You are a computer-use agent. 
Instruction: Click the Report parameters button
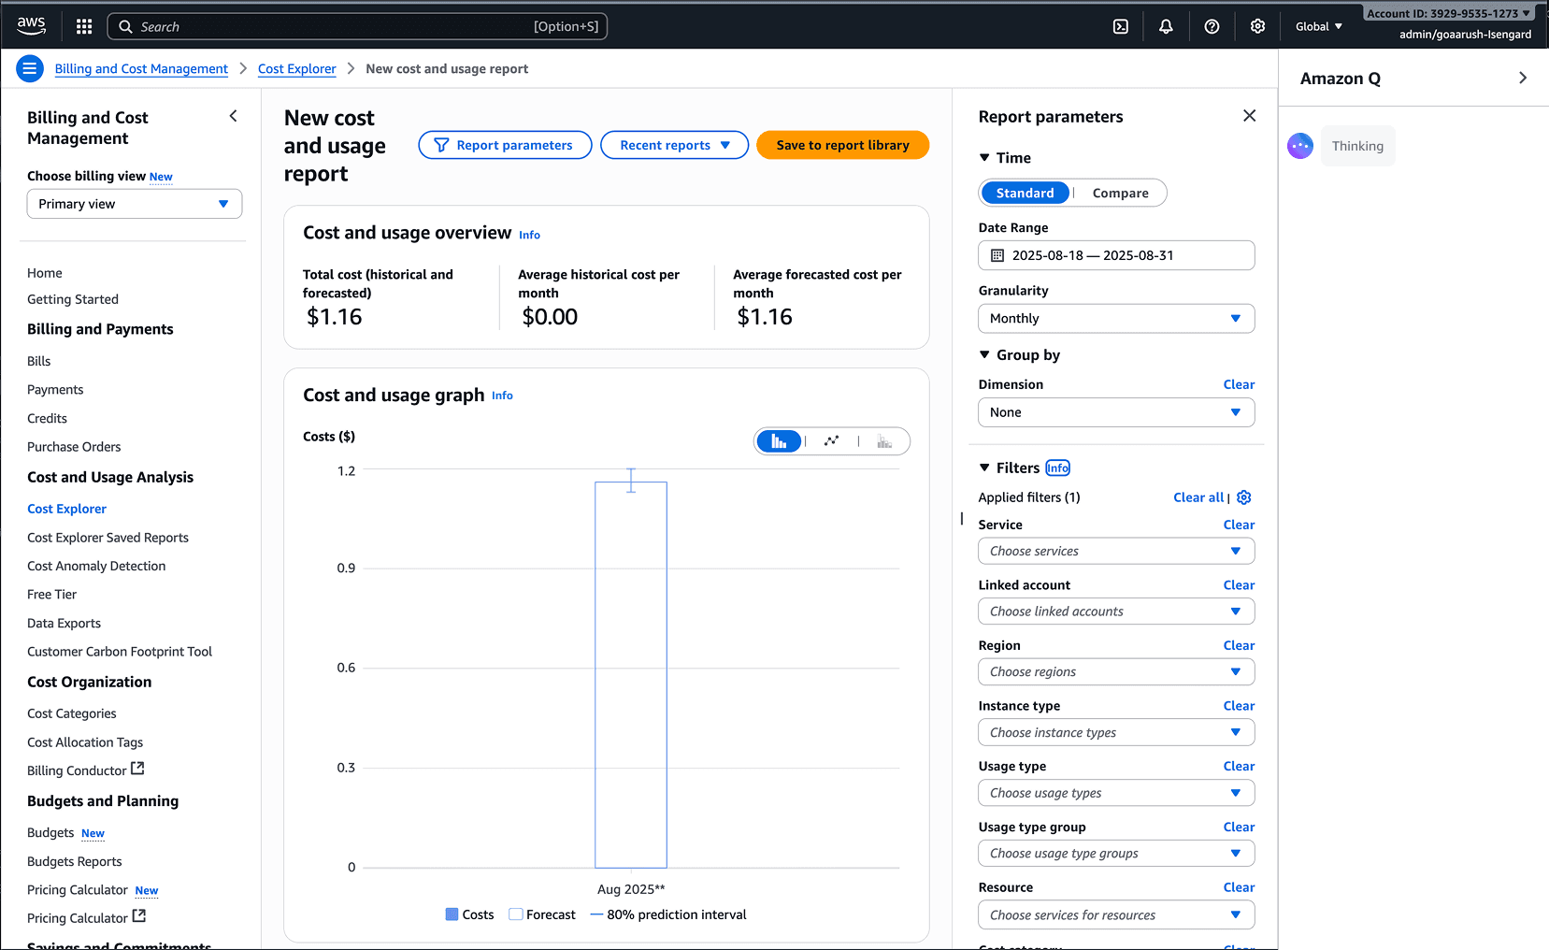pos(505,145)
